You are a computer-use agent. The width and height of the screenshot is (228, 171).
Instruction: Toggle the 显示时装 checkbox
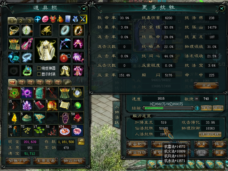point(39,74)
